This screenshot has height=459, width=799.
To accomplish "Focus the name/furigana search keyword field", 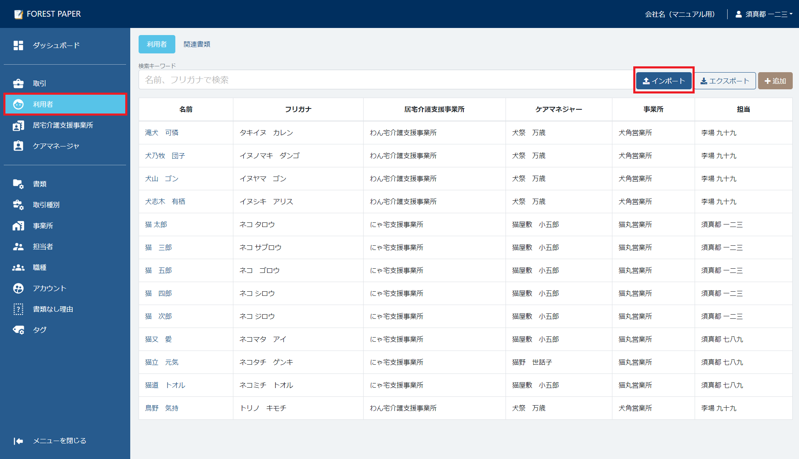I will (x=384, y=80).
